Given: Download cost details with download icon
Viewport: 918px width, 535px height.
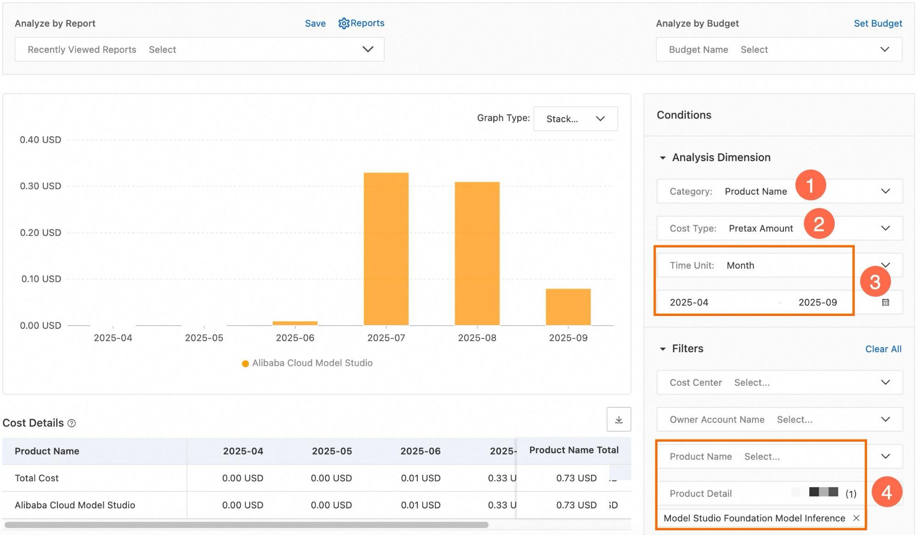Looking at the screenshot, I should coord(619,419).
